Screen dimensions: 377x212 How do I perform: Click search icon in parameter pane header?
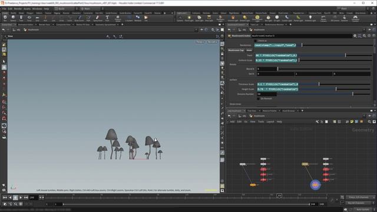coord(365,36)
